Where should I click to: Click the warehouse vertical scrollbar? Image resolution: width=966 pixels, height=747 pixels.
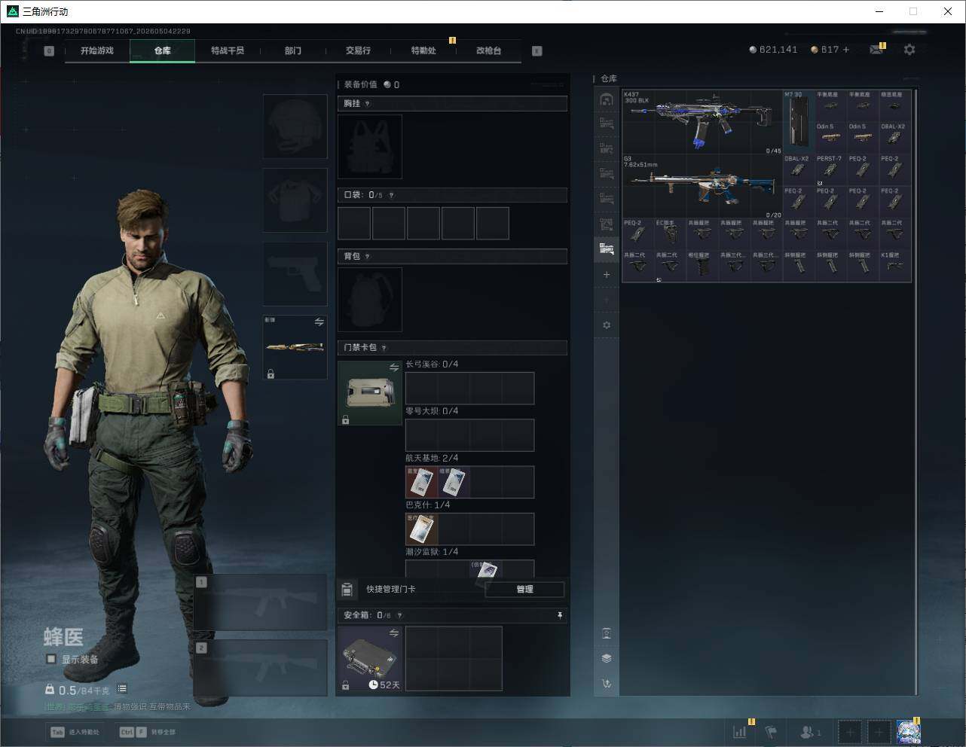(916, 392)
